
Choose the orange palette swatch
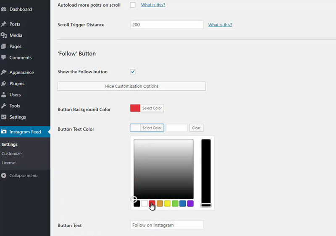160,203
